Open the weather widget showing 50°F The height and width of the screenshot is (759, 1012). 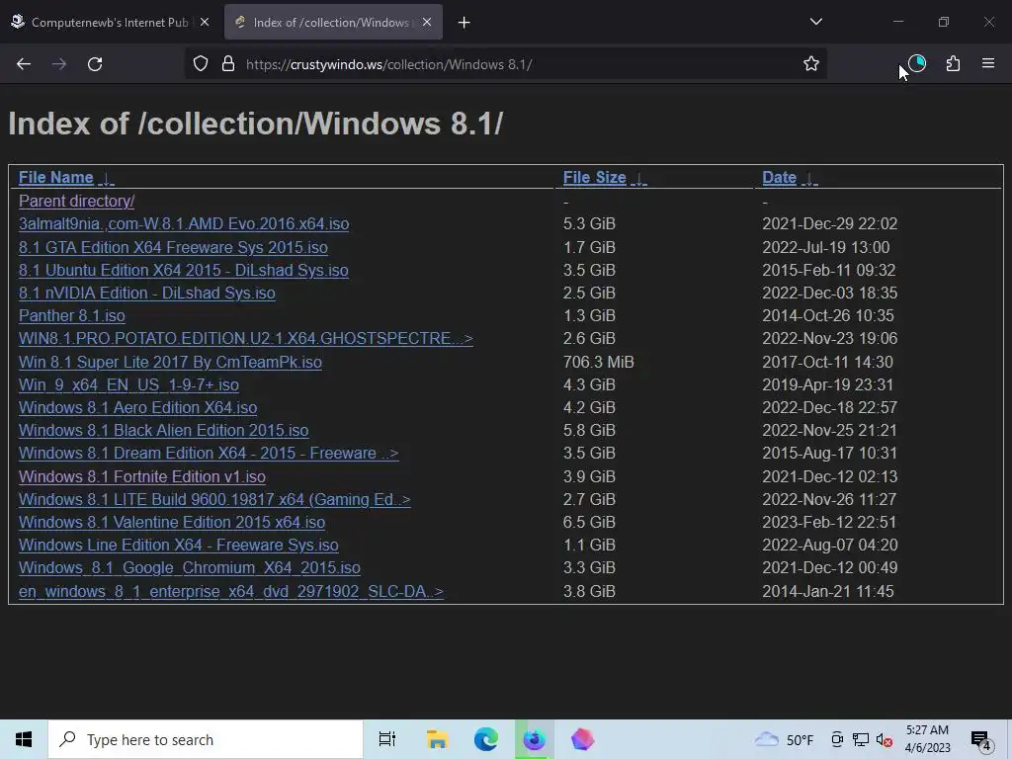[784, 739]
